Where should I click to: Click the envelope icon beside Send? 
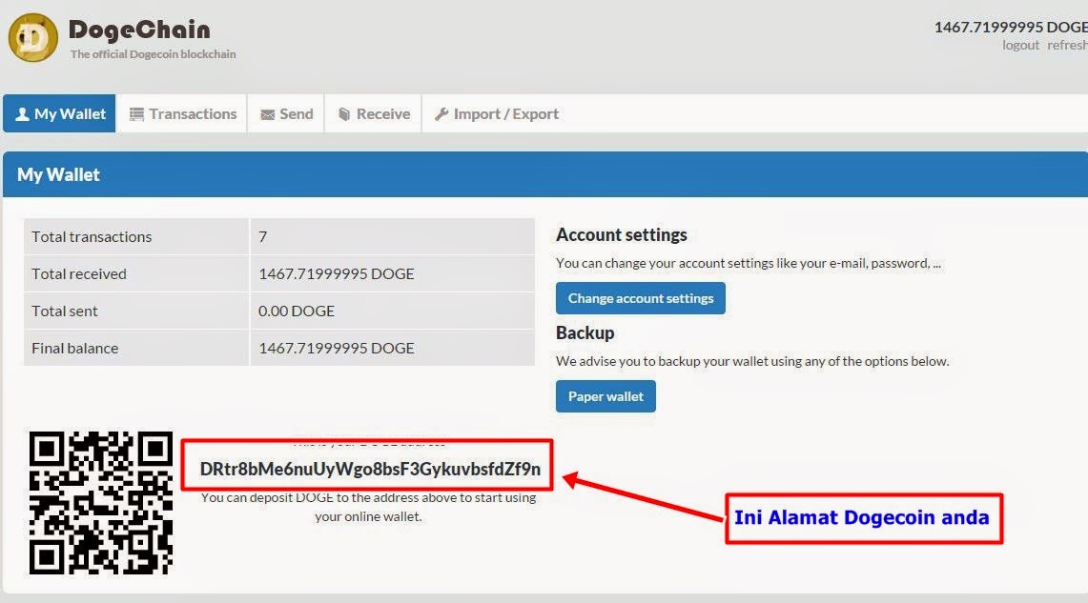pyautogui.click(x=267, y=114)
